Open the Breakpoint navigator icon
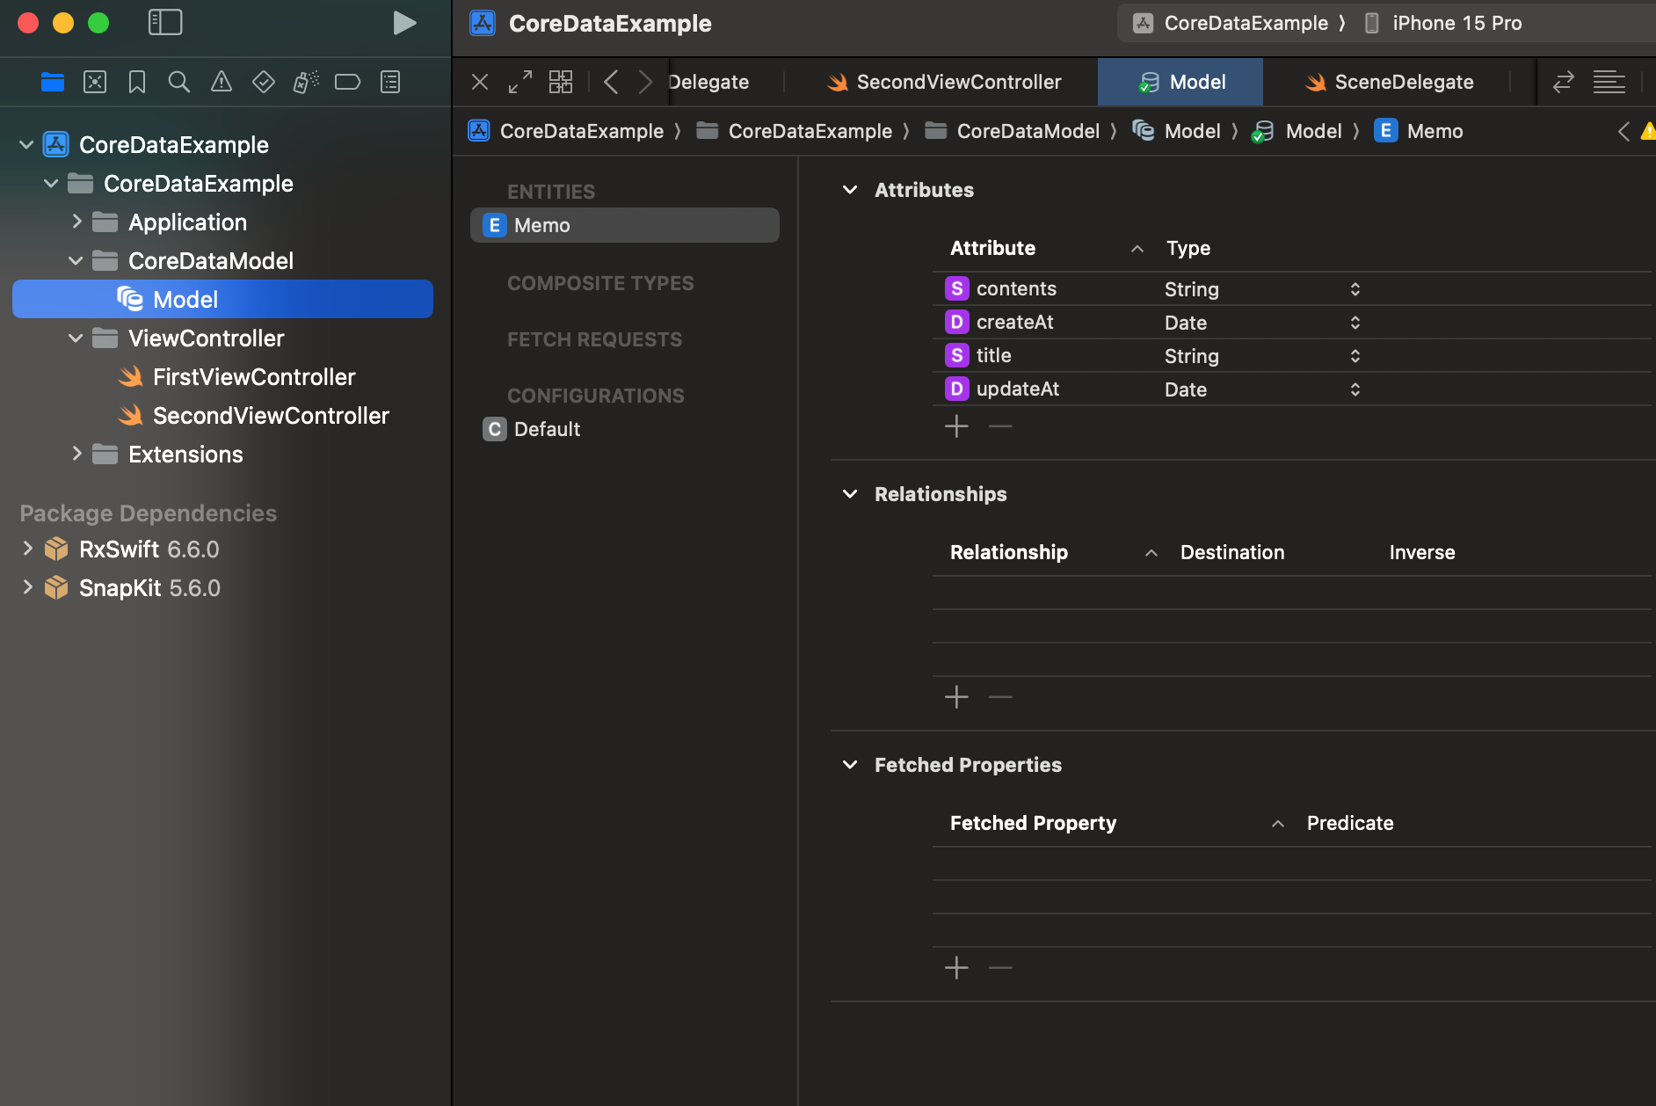The width and height of the screenshot is (1656, 1106). [x=348, y=82]
